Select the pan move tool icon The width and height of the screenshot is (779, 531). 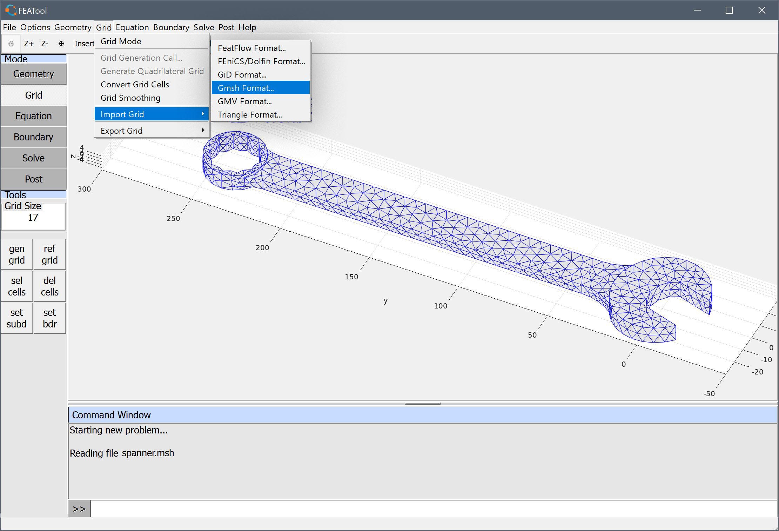tap(61, 44)
